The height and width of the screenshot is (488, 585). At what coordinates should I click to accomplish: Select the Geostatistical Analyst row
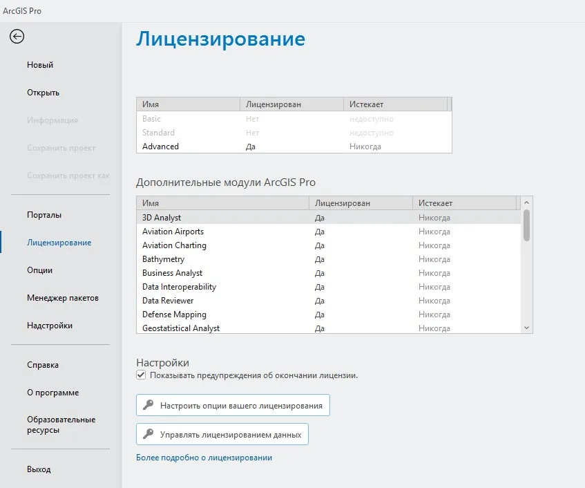(x=329, y=328)
